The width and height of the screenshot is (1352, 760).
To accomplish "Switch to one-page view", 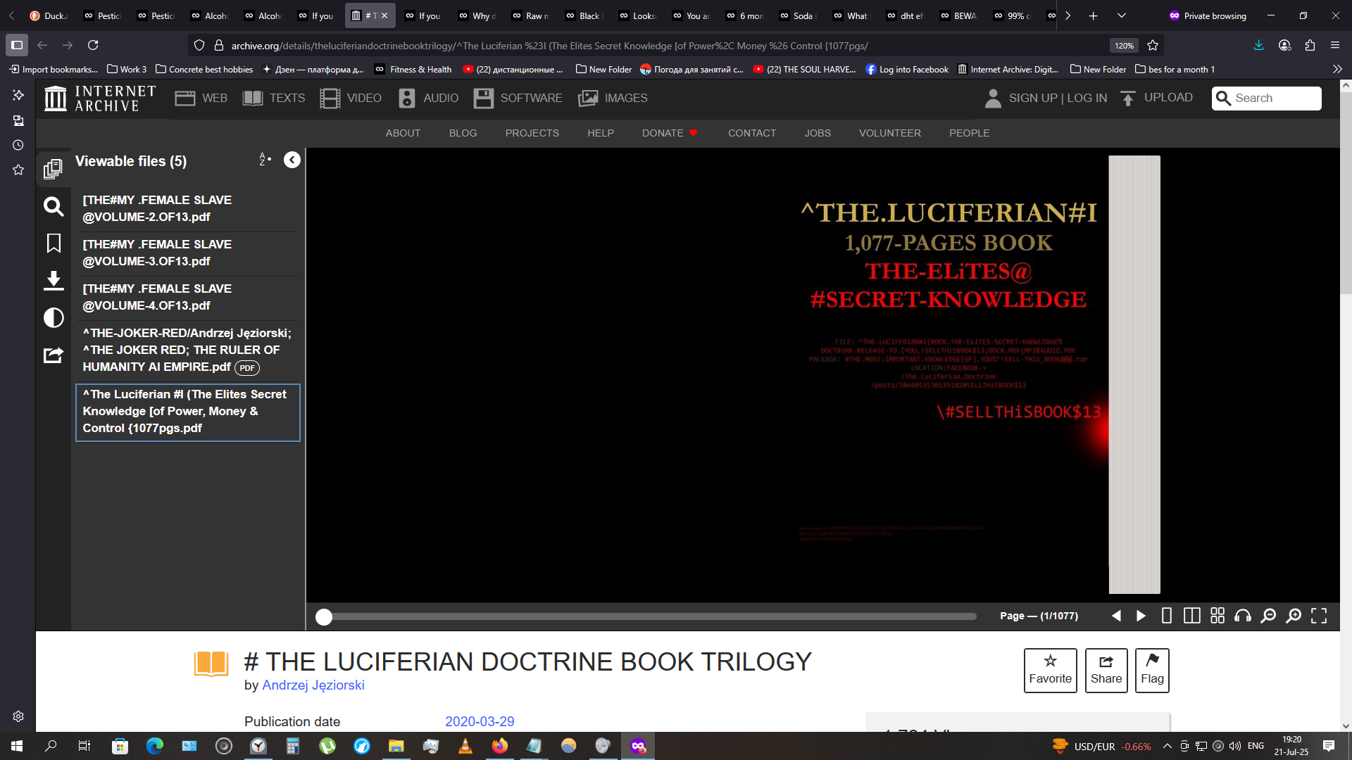I will 1167,616.
